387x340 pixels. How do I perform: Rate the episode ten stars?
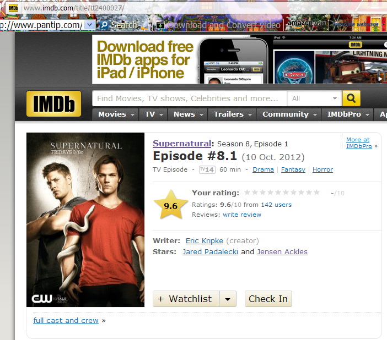click(316, 193)
